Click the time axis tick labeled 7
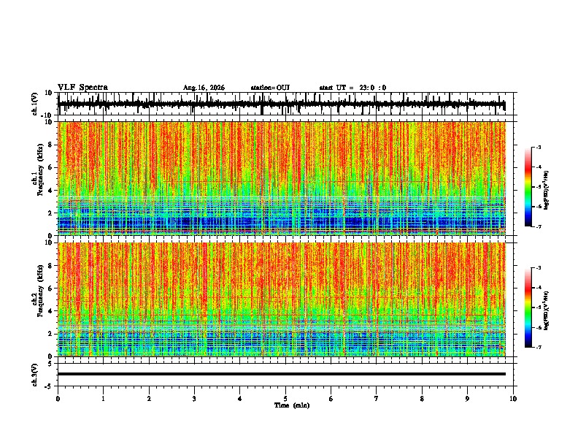Screen dimensions: 578x447 point(377,399)
